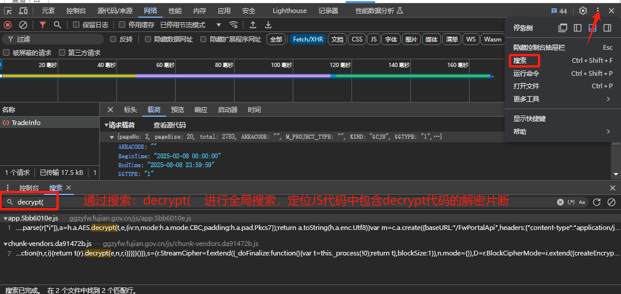Close the request details pane
The width and height of the screenshot is (621, 294).
tap(110, 110)
